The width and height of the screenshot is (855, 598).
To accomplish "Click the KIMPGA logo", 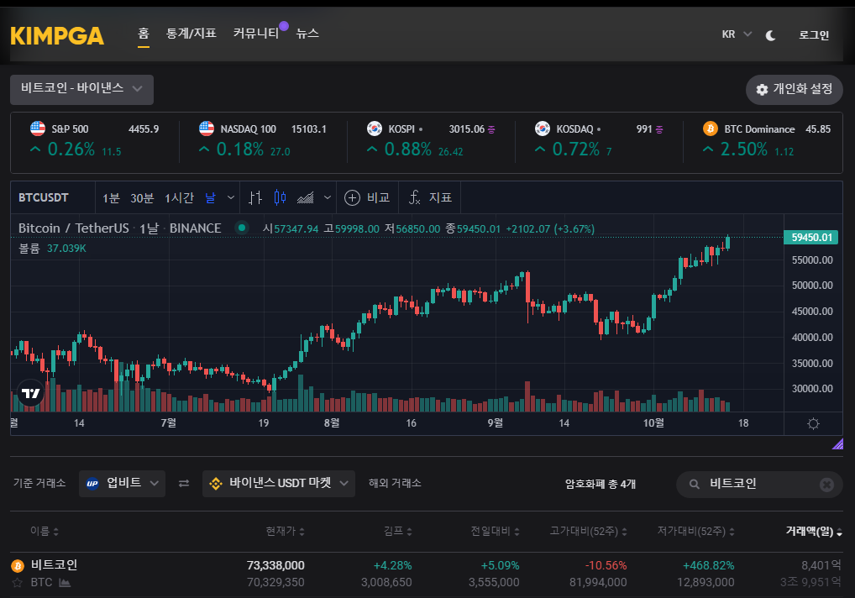I will pyautogui.click(x=57, y=36).
